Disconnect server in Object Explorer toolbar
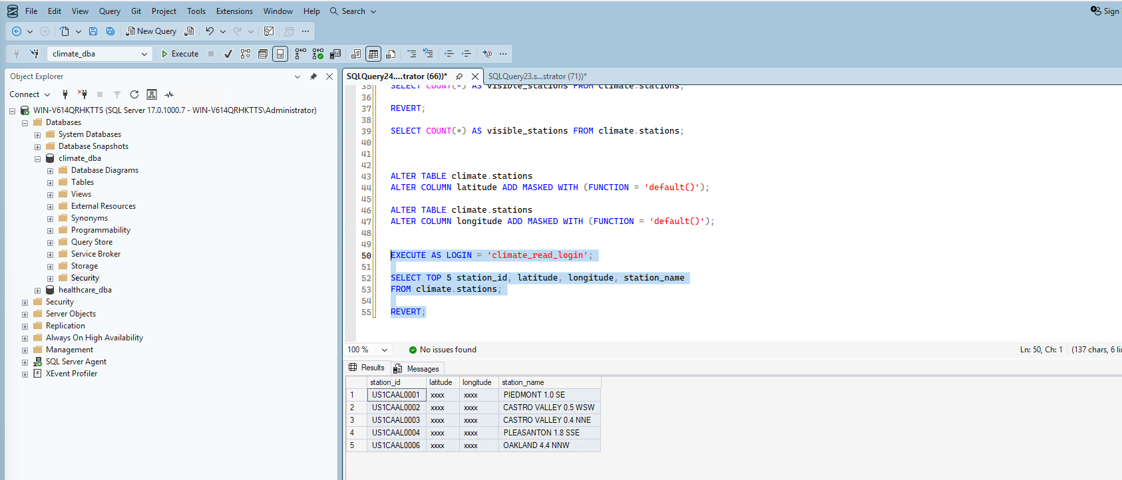The width and height of the screenshot is (1122, 480). coord(82,94)
